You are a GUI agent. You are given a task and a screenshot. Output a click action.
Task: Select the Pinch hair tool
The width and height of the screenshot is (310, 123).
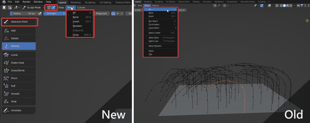[x=19, y=78]
